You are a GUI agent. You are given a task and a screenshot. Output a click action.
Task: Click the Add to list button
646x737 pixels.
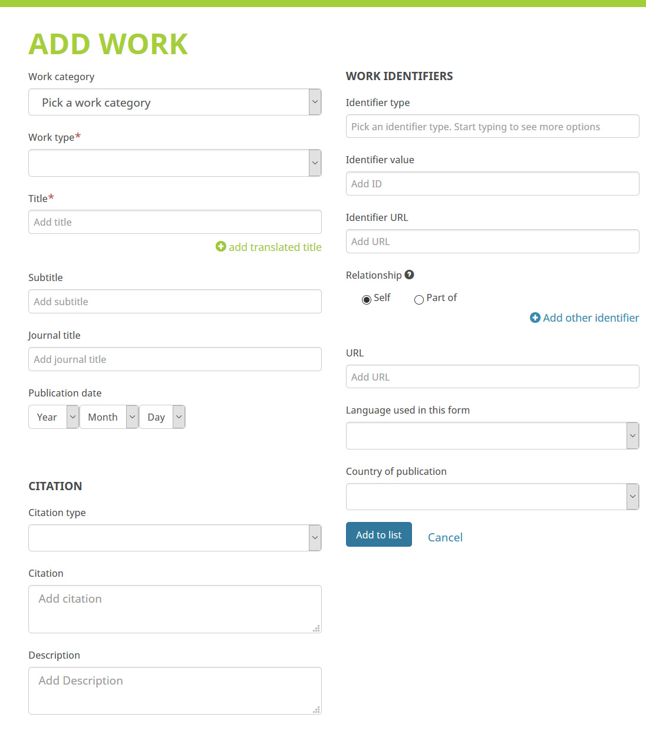[x=379, y=534]
